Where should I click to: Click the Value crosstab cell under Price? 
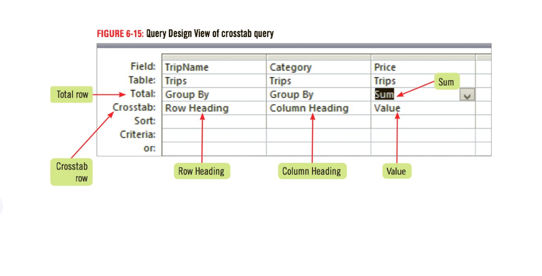(423, 108)
